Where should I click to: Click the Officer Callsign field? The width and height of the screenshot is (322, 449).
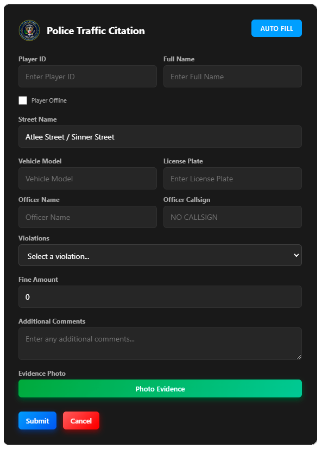pyautogui.click(x=232, y=217)
